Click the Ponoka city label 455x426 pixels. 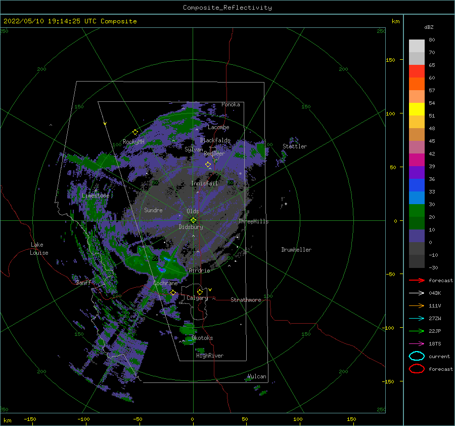231,104
